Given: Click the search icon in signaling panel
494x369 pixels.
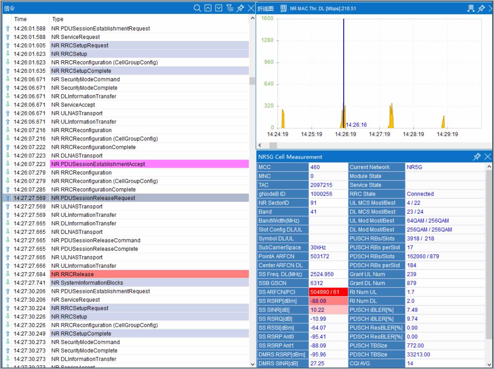Looking at the screenshot, I should 197,8.
